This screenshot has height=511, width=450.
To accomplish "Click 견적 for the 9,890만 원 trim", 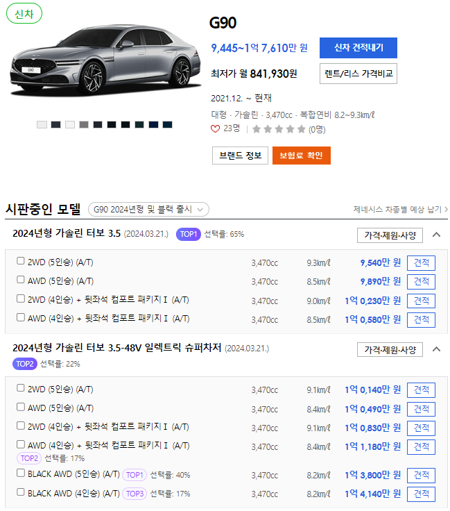I will 421,282.
